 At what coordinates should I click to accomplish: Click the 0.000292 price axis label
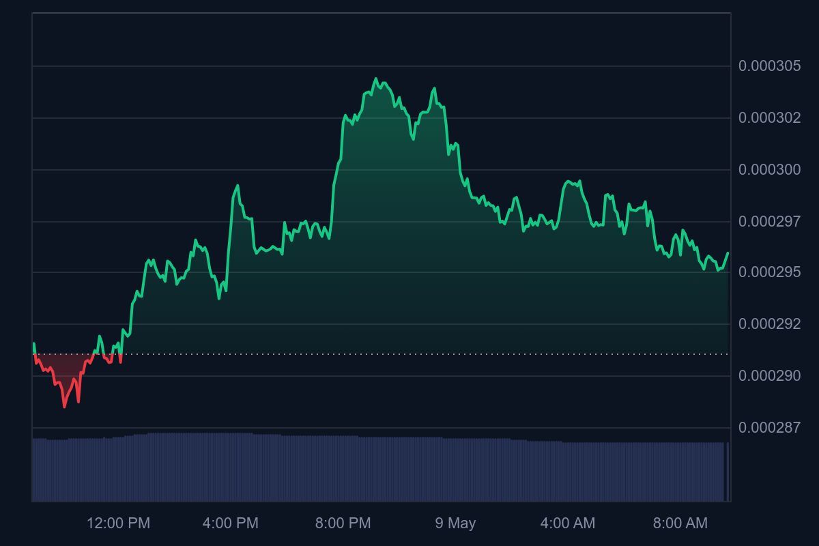[x=769, y=324]
